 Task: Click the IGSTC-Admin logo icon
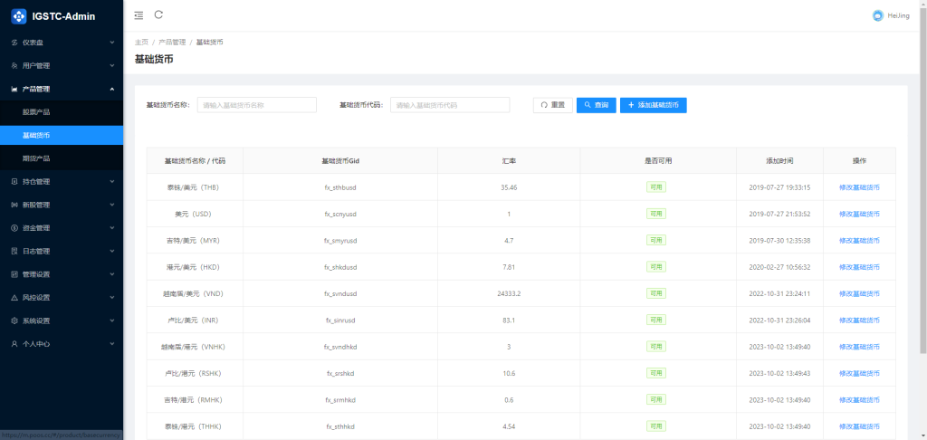18,16
